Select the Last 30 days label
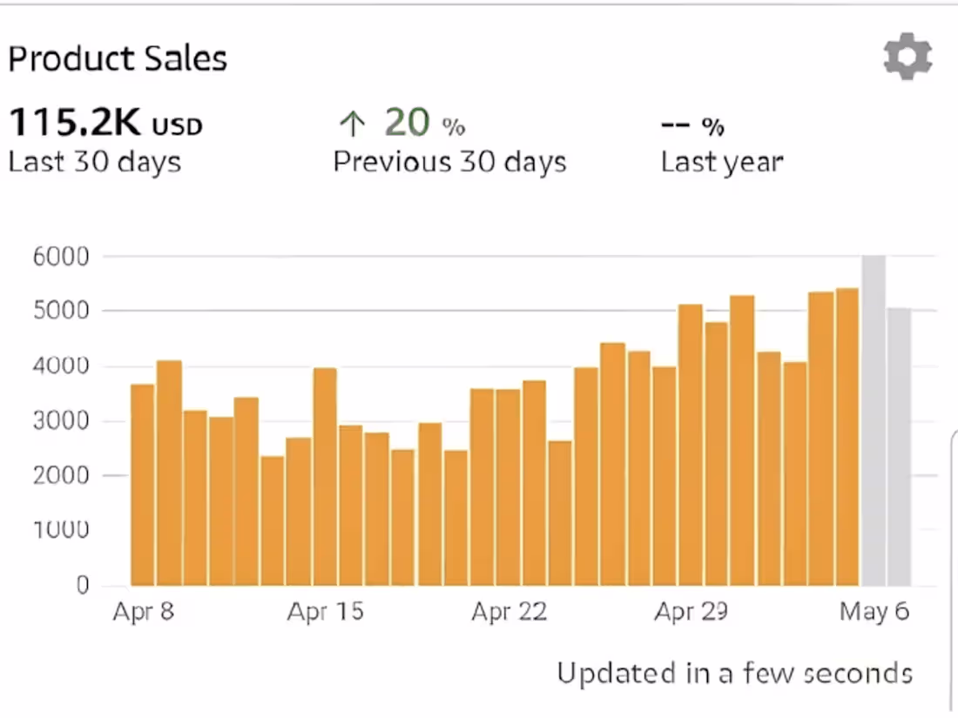958x718 pixels. (94, 162)
